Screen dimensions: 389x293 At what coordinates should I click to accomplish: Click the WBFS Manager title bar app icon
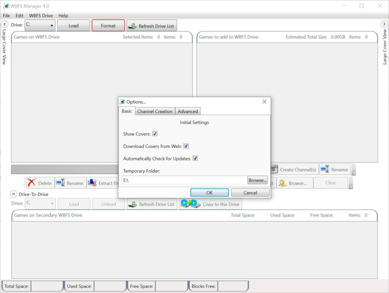click(x=6, y=6)
